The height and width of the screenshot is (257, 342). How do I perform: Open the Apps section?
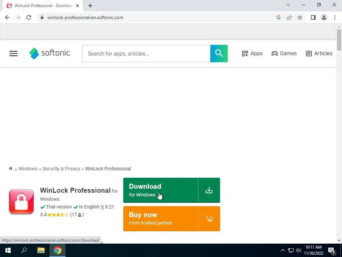(252, 53)
